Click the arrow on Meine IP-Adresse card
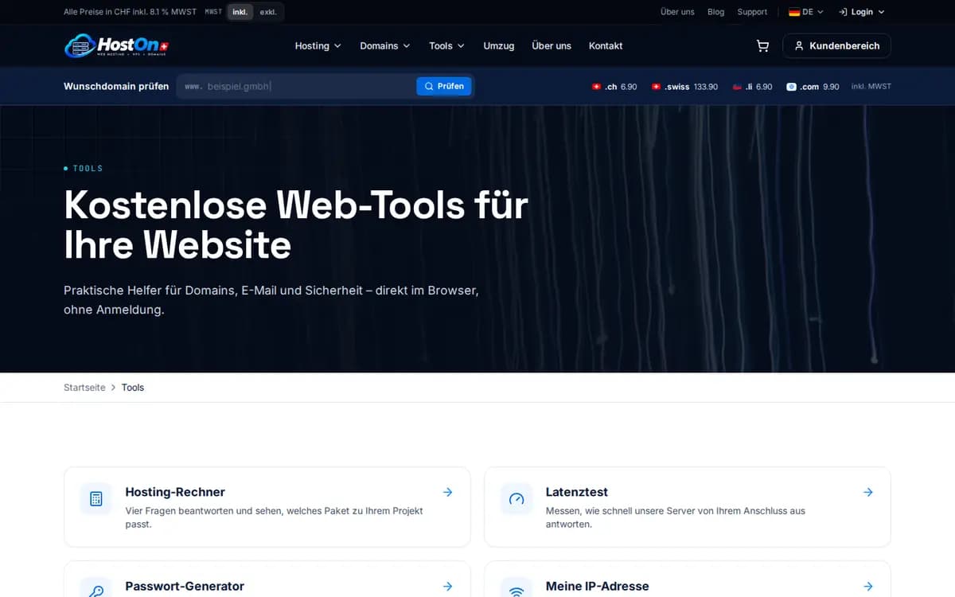Image resolution: width=955 pixels, height=597 pixels. [x=868, y=587]
